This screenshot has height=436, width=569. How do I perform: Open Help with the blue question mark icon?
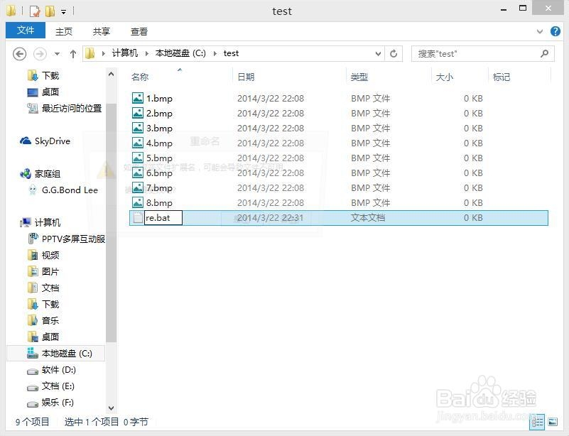(x=556, y=31)
